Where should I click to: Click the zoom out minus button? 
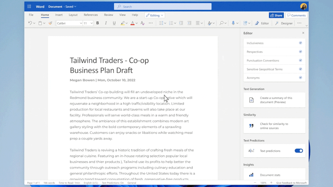point(255,183)
